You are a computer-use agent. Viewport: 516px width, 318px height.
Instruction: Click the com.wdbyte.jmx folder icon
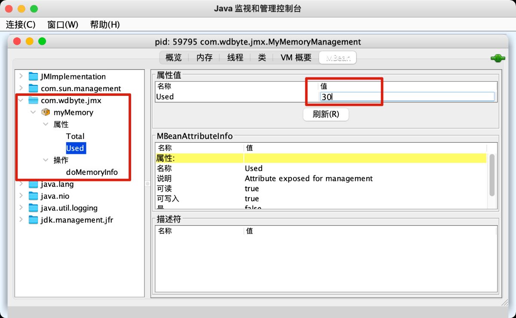click(33, 101)
